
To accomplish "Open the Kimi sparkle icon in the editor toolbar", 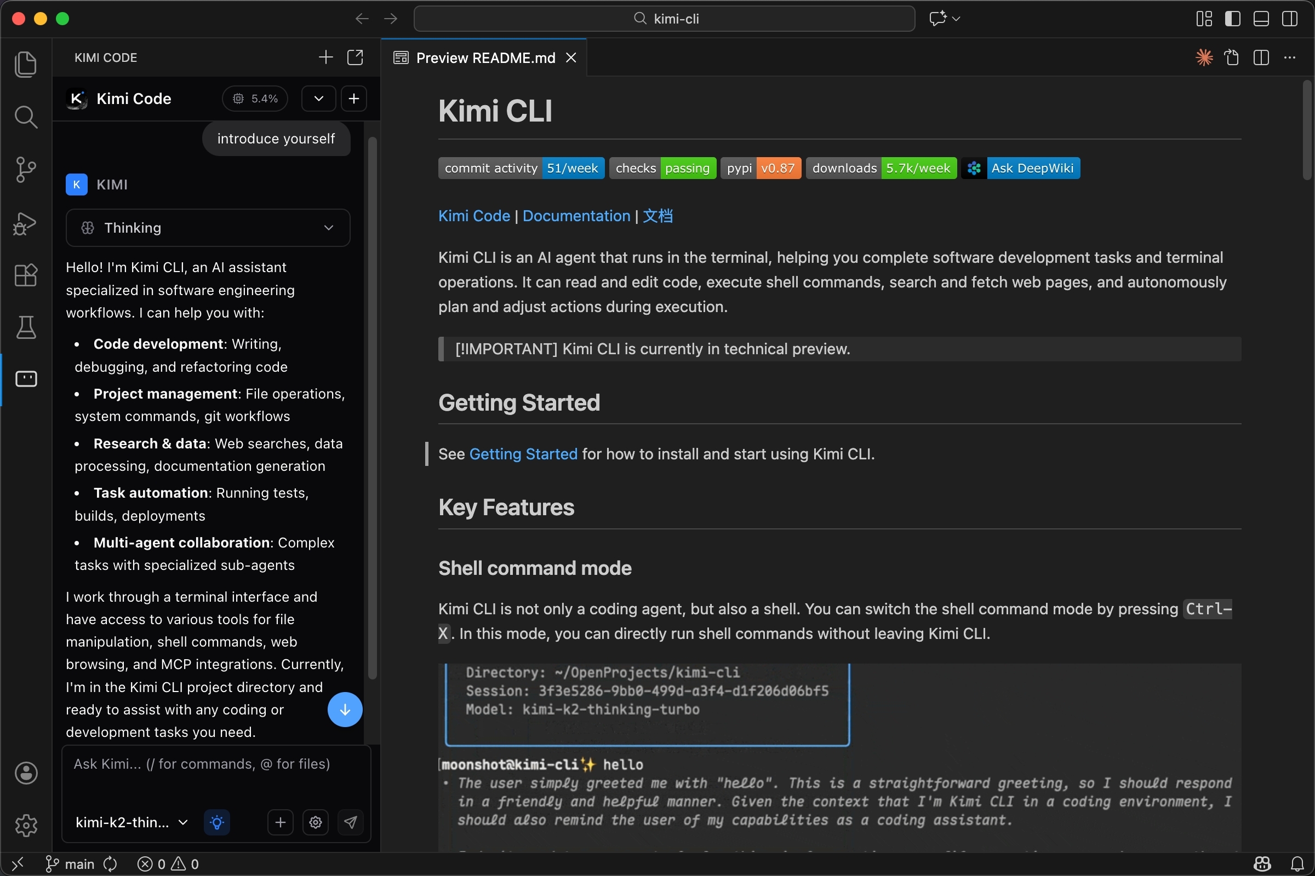I will (x=1204, y=57).
